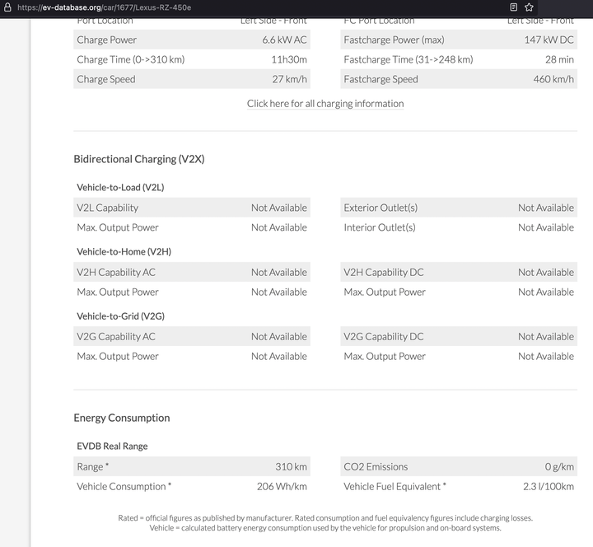
Task: Select the '147 kW DC' value
Action: [x=549, y=40]
